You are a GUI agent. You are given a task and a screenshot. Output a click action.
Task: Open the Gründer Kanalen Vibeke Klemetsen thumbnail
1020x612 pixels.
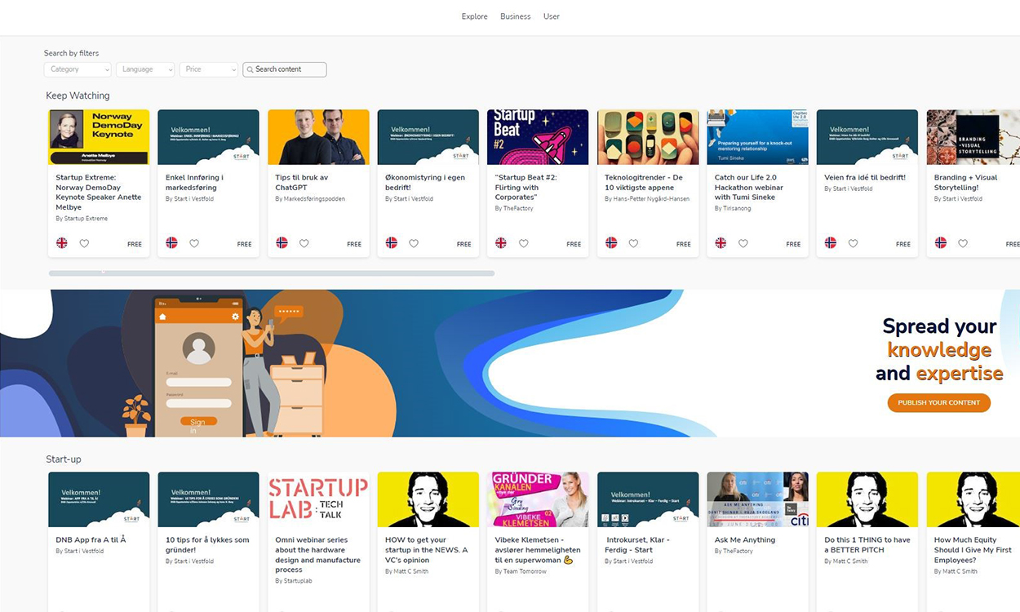click(538, 499)
